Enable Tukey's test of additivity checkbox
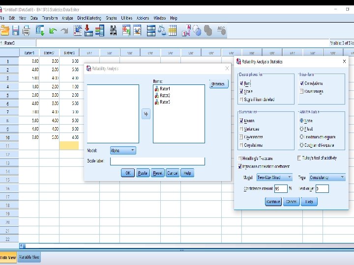 coord(299,158)
